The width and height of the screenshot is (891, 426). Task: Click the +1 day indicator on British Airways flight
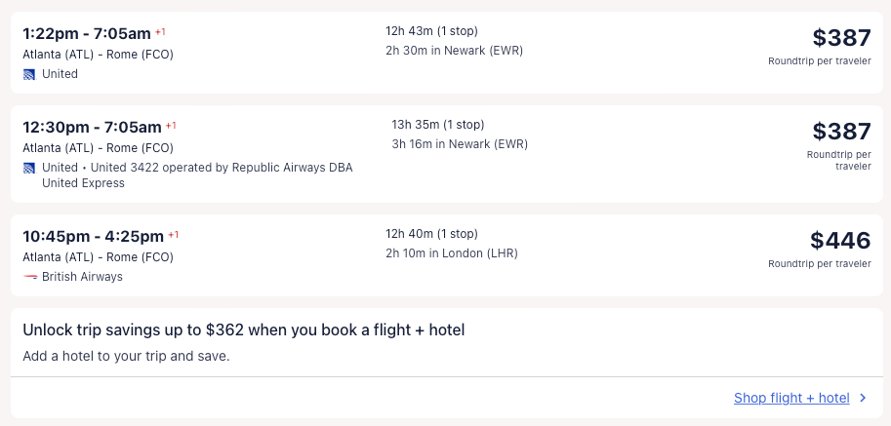click(x=174, y=235)
